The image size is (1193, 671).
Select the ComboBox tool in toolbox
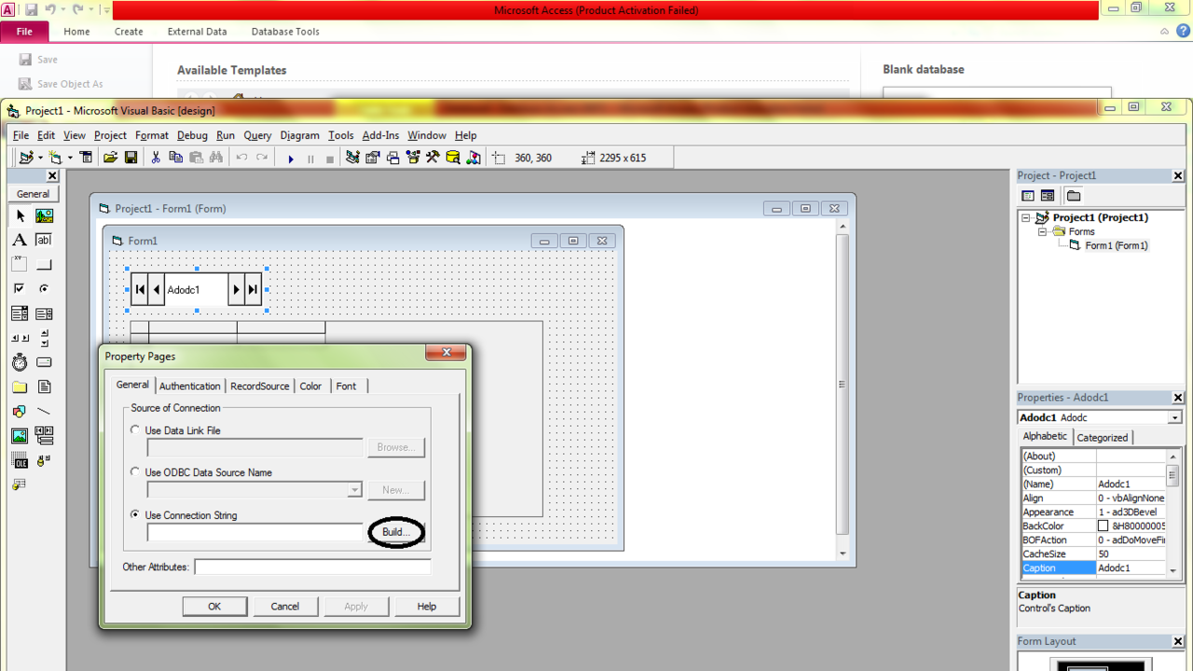[x=20, y=313]
